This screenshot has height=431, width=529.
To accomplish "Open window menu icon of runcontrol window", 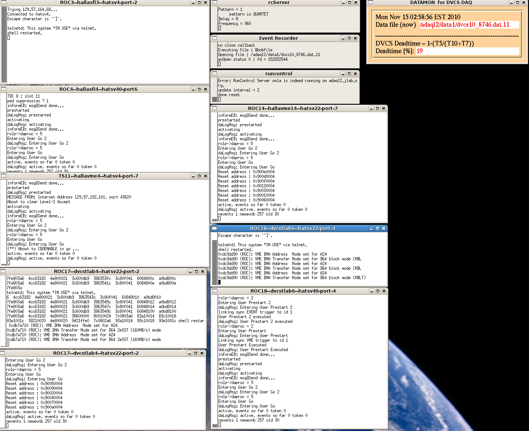I will 214,73.
